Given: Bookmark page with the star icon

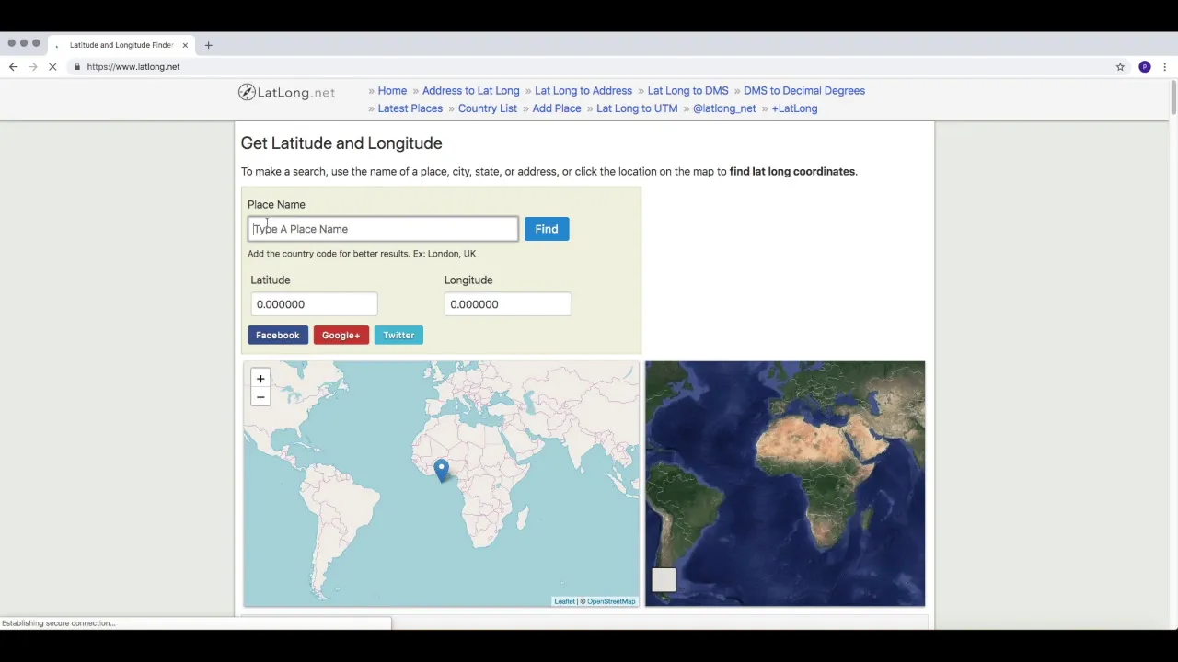Looking at the screenshot, I should (x=1120, y=67).
